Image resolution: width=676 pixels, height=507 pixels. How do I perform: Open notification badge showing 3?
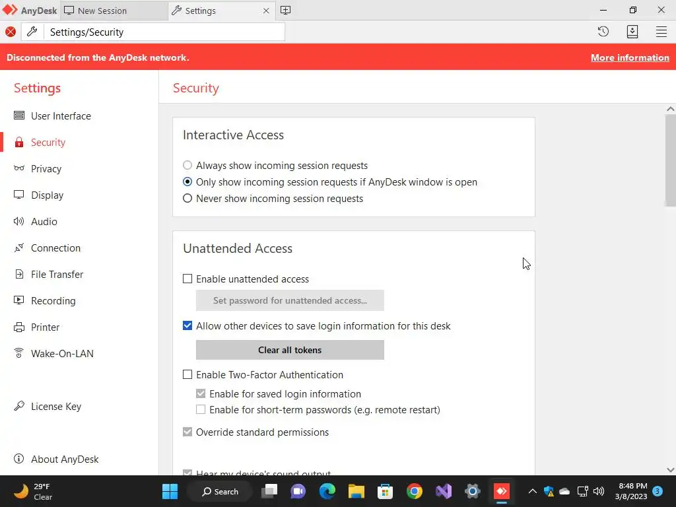[658, 491]
